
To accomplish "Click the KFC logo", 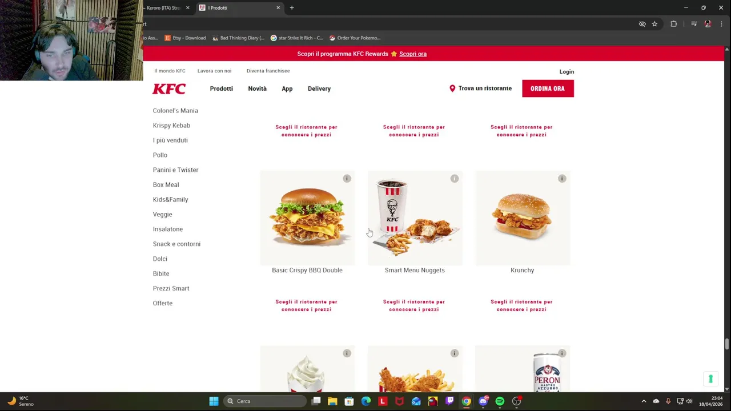I will 169,88.
